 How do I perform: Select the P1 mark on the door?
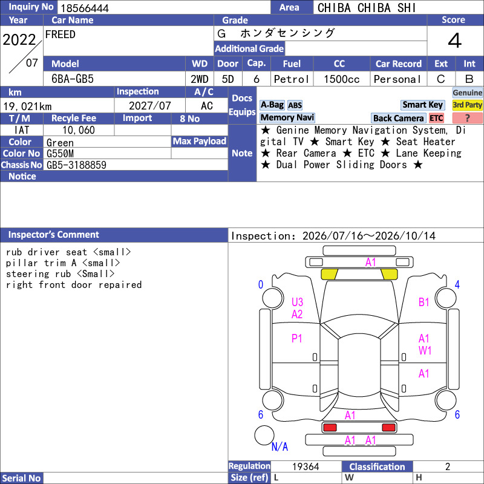[x=296, y=339]
